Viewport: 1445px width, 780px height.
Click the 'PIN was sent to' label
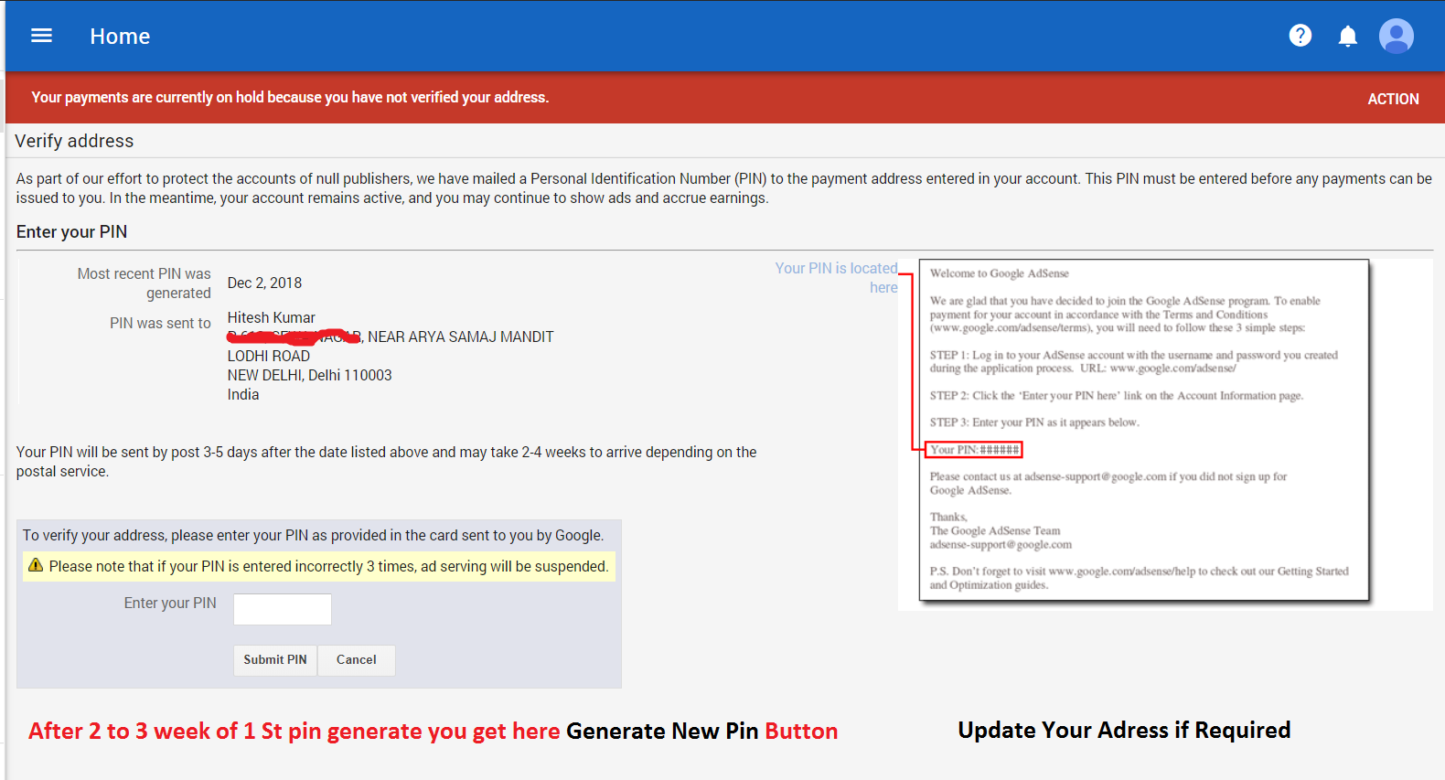tap(160, 324)
